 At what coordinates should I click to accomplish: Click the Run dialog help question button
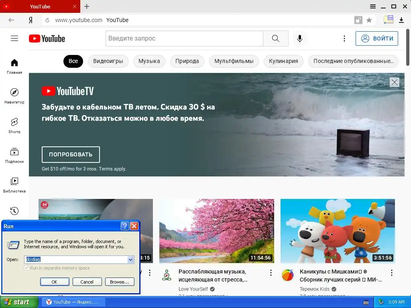point(125,226)
